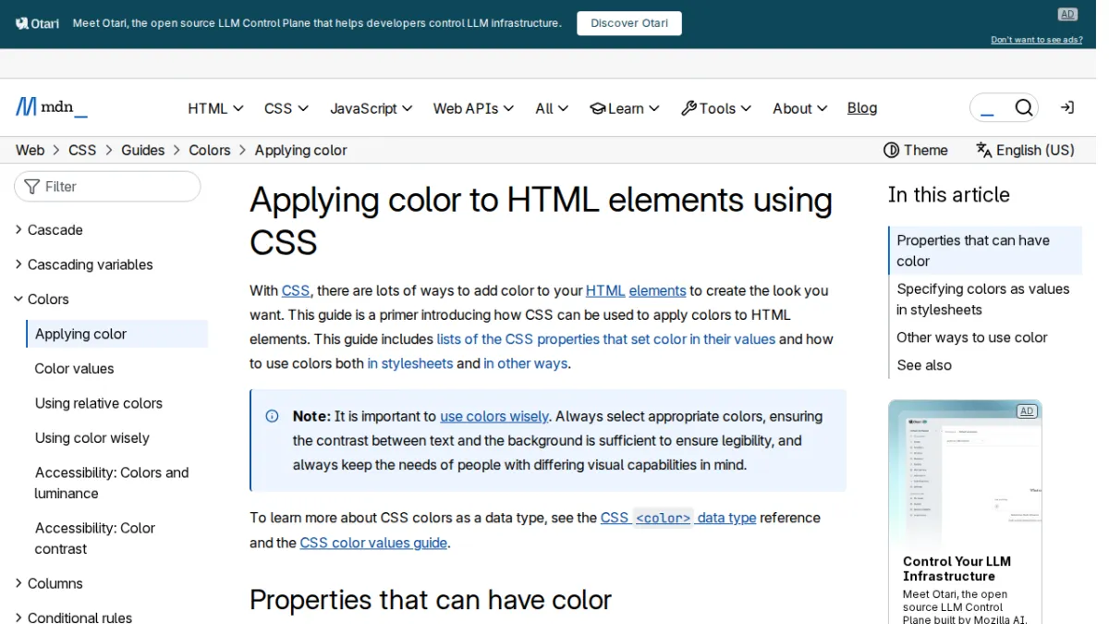Click the AD badge on the sidebar ad
This screenshot has width=1109, height=624.
tap(1026, 411)
